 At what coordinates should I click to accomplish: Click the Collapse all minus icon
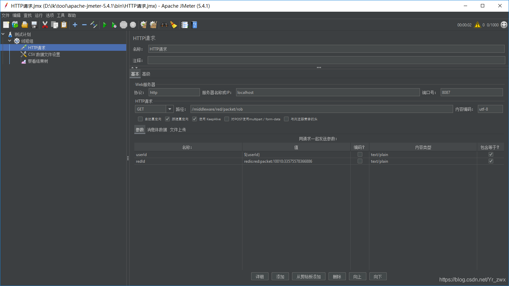click(x=84, y=25)
